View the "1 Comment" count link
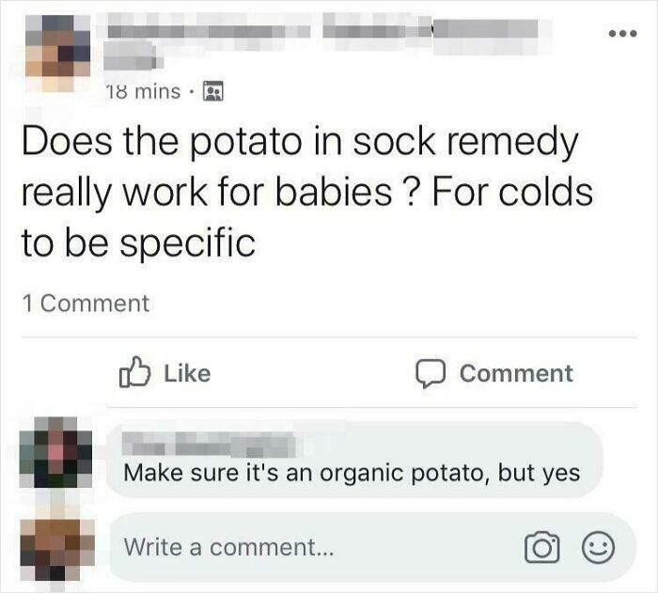658x593 pixels. pyautogui.click(x=85, y=303)
